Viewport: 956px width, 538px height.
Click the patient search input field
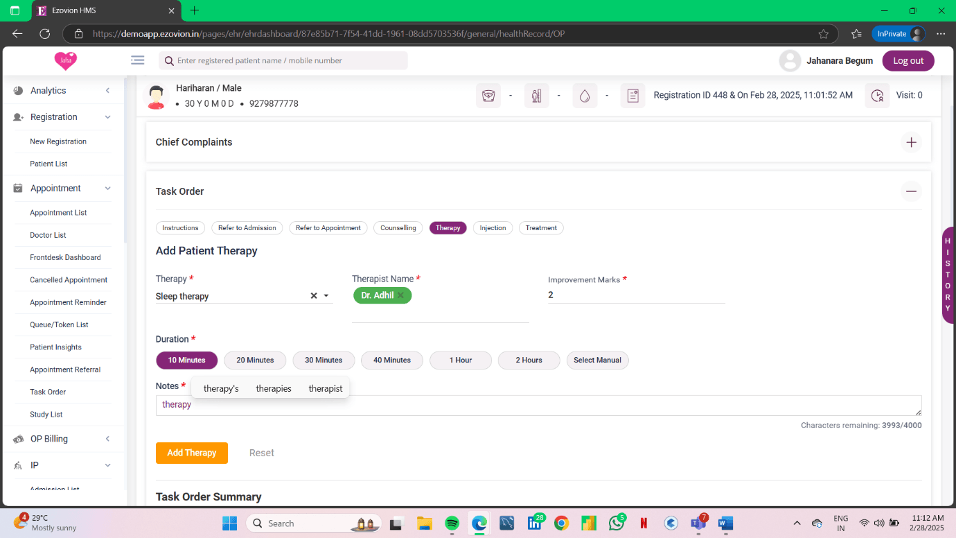[283, 60]
